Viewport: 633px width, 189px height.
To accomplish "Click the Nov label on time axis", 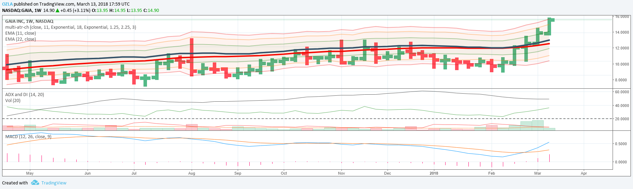I will [x=341, y=173].
